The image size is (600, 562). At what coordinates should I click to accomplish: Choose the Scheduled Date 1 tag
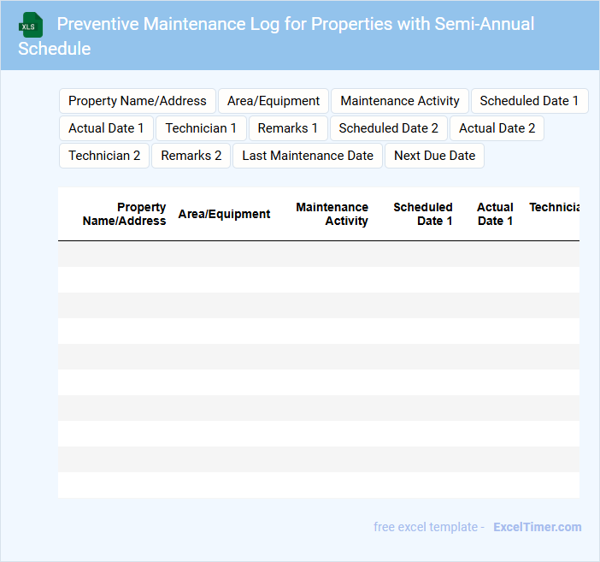click(529, 101)
